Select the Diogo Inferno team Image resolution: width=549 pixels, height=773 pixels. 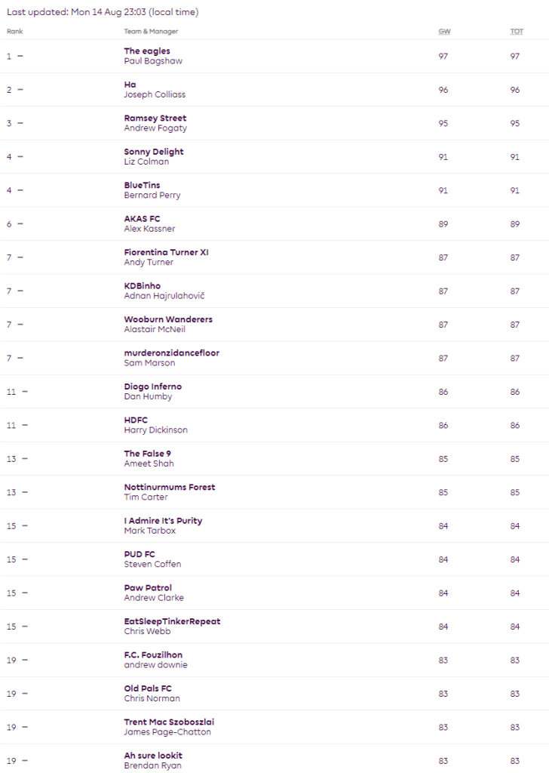click(153, 386)
